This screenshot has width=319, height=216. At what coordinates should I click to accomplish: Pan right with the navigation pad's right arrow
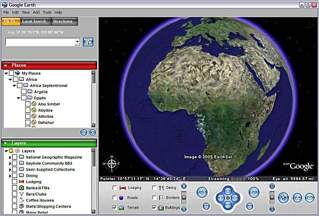click(235, 198)
